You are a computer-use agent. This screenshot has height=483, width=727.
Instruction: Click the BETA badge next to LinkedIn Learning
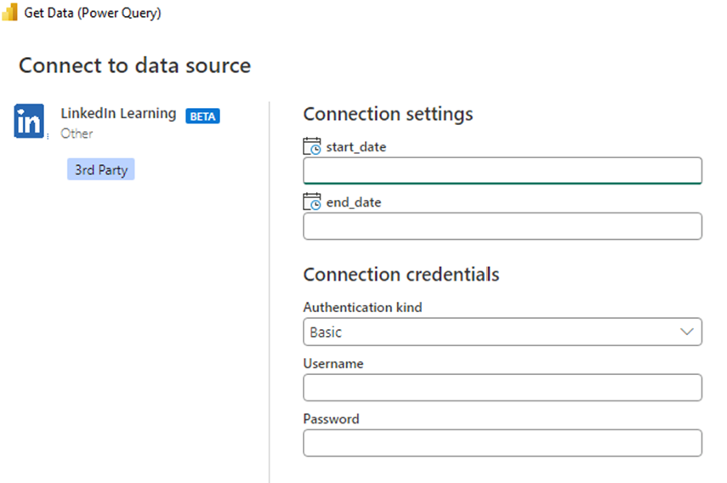202,116
